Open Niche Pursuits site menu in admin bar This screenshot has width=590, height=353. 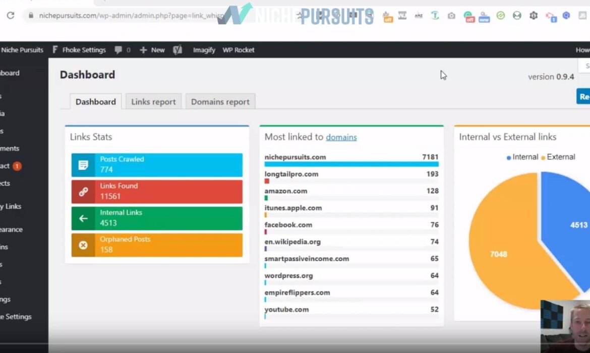pos(22,50)
